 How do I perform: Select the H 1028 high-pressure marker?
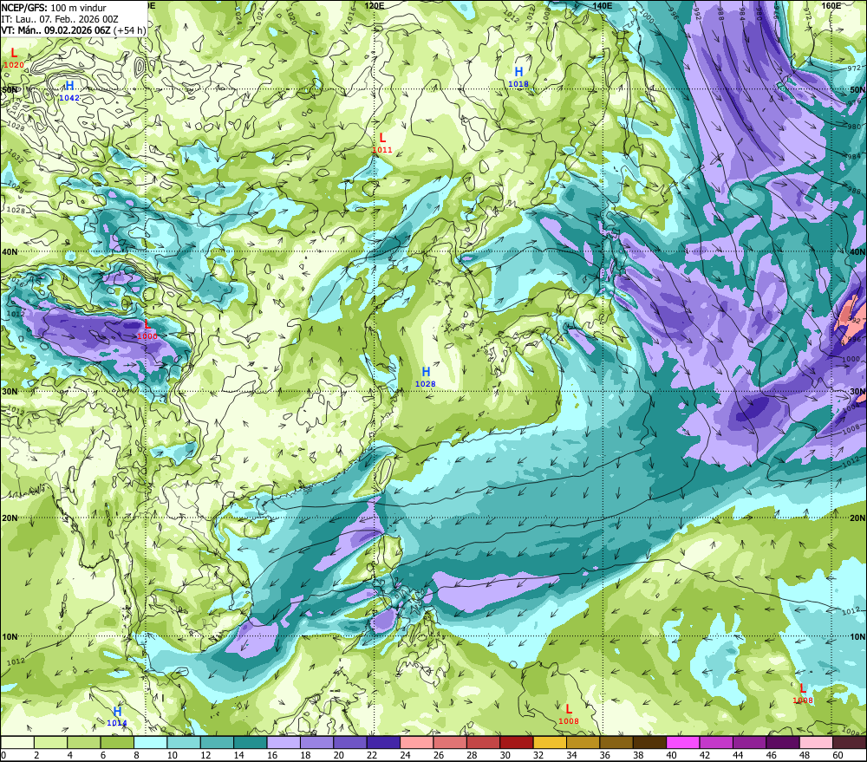coord(425,377)
